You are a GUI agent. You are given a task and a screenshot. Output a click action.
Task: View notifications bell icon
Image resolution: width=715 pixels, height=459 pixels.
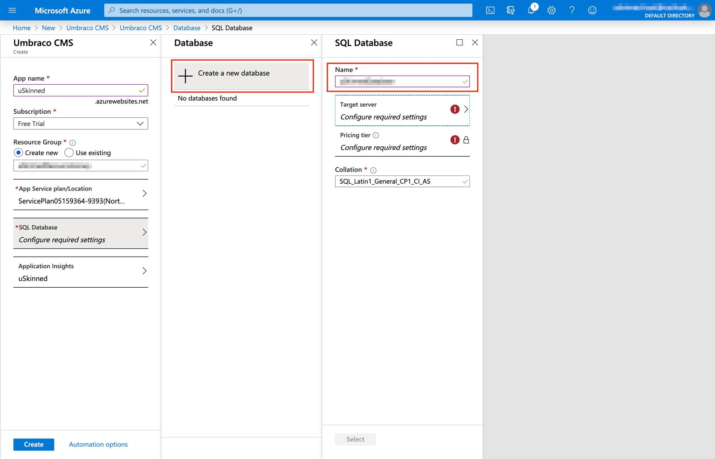(531, 10)
